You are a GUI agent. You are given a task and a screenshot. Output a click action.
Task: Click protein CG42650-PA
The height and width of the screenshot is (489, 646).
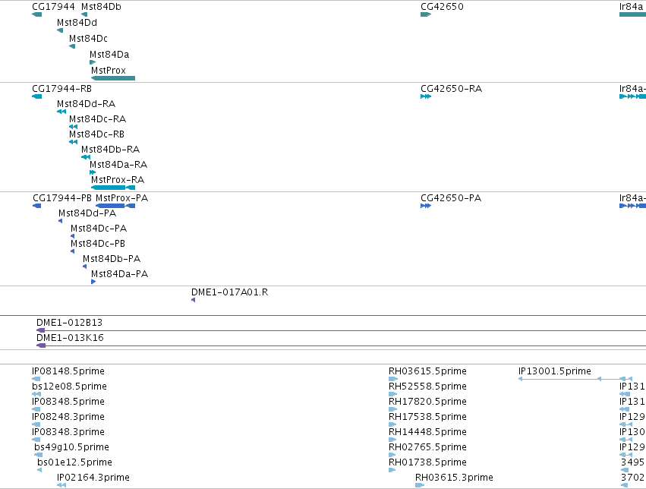451,198
